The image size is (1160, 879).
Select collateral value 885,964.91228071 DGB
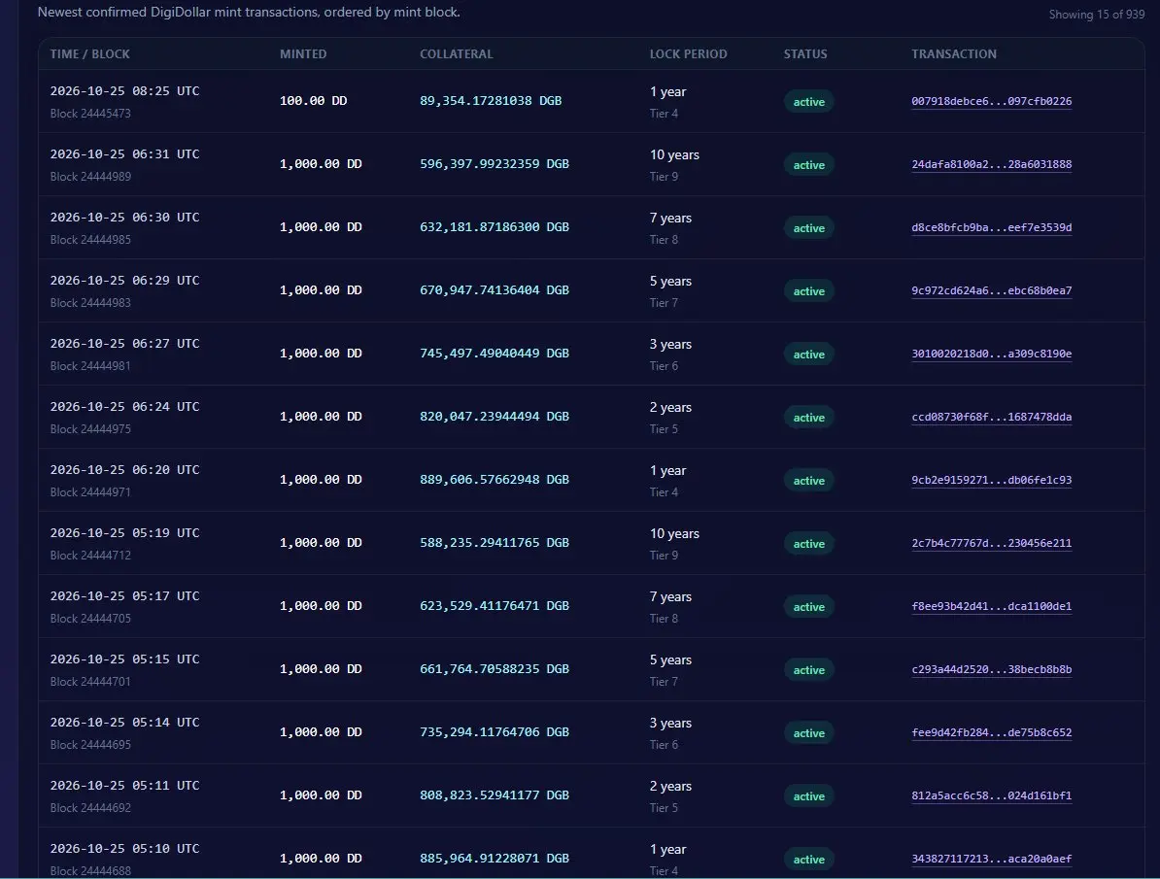495,859
